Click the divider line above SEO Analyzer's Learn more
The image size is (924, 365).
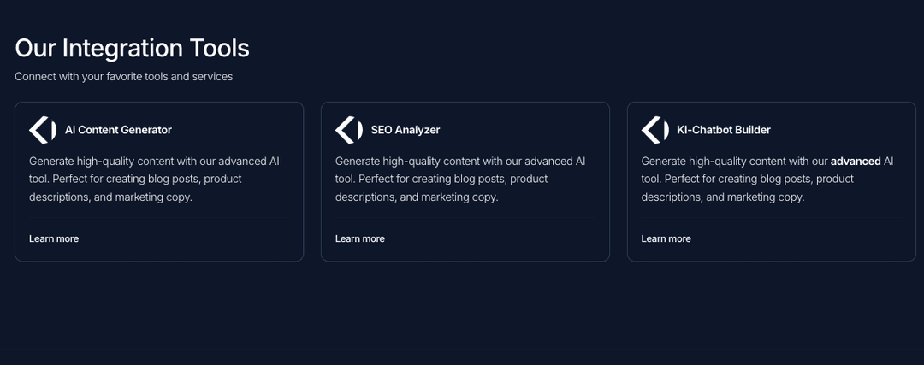[x=465, y=218]
